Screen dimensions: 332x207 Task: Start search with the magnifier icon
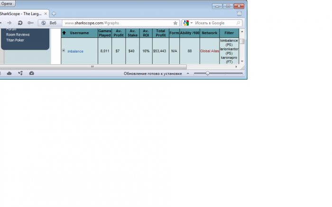(238, 23)
